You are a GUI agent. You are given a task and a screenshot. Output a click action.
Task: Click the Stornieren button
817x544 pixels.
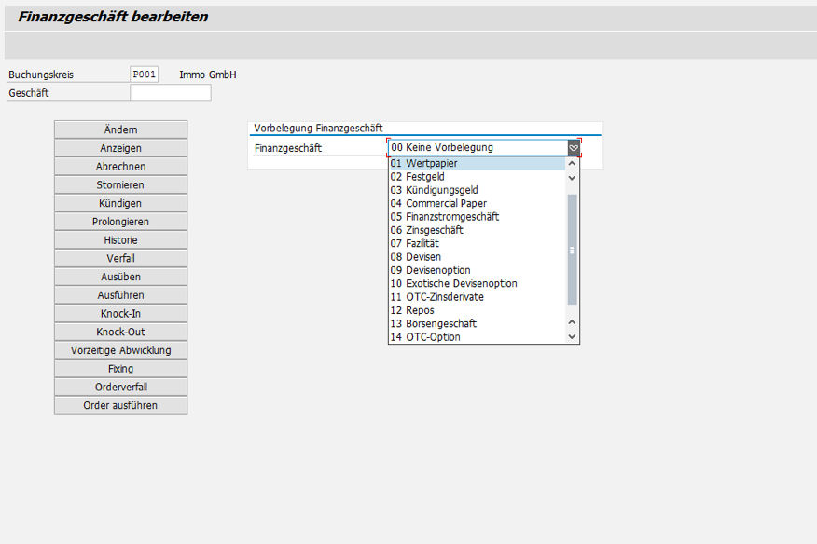point(120,185)
